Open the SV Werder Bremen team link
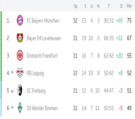The width and height of the screenshot is (135, 119). tap(42, 108)
